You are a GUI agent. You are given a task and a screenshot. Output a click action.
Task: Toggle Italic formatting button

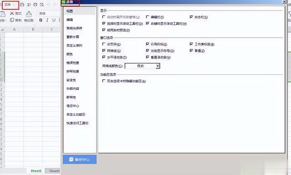coord(47,20)
